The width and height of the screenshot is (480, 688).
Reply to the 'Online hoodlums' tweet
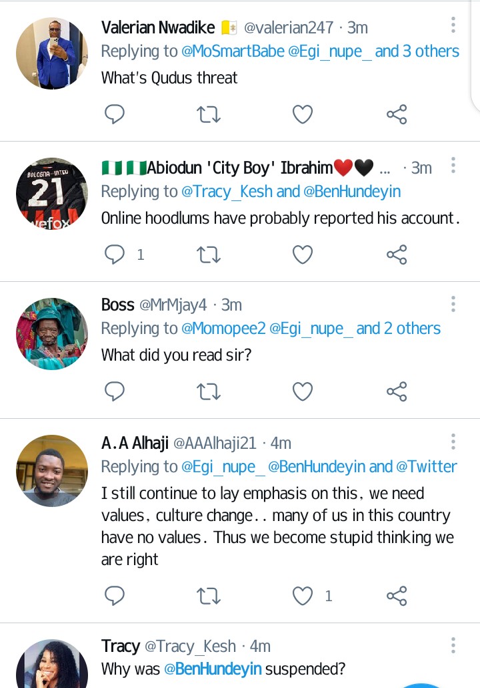116,254
